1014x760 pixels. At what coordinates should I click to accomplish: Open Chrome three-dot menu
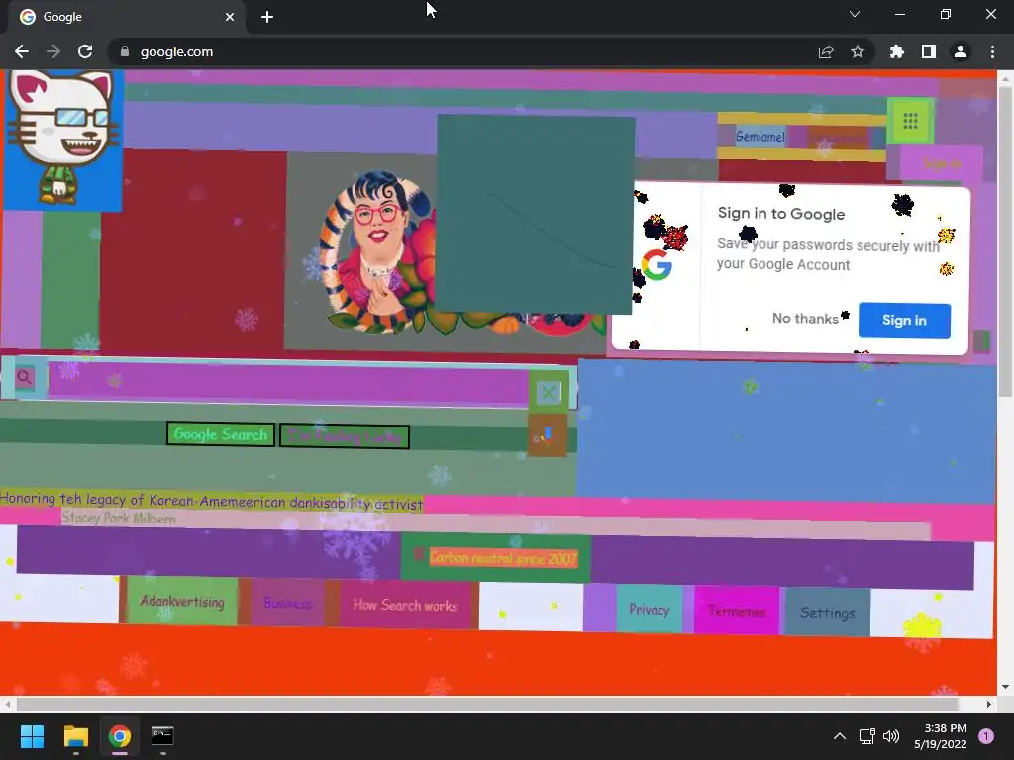[x=992, y=51]
